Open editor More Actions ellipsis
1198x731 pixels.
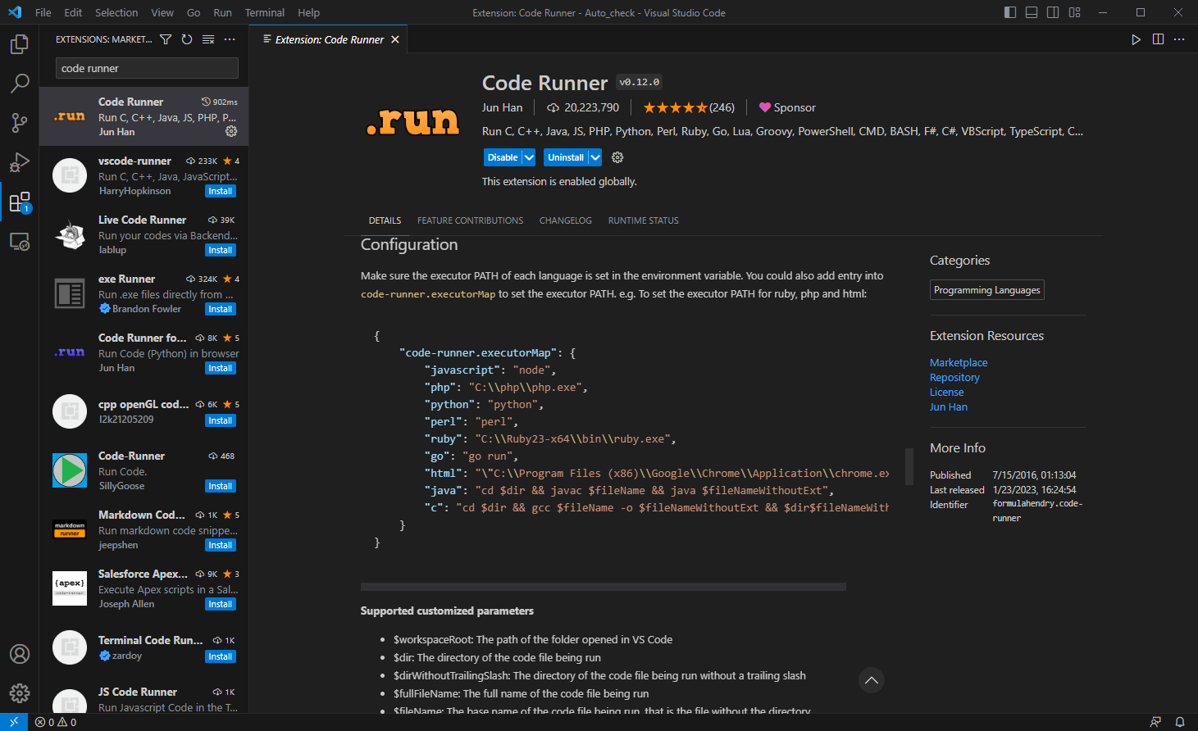[x=1179, y=39]
